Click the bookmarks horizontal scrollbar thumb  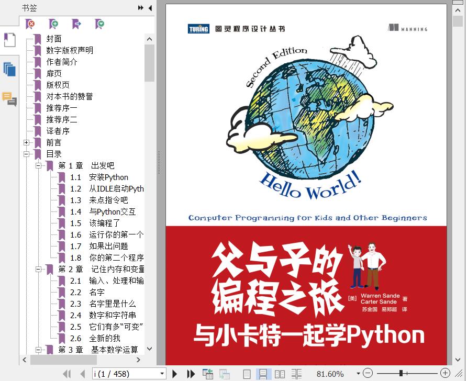63,360
